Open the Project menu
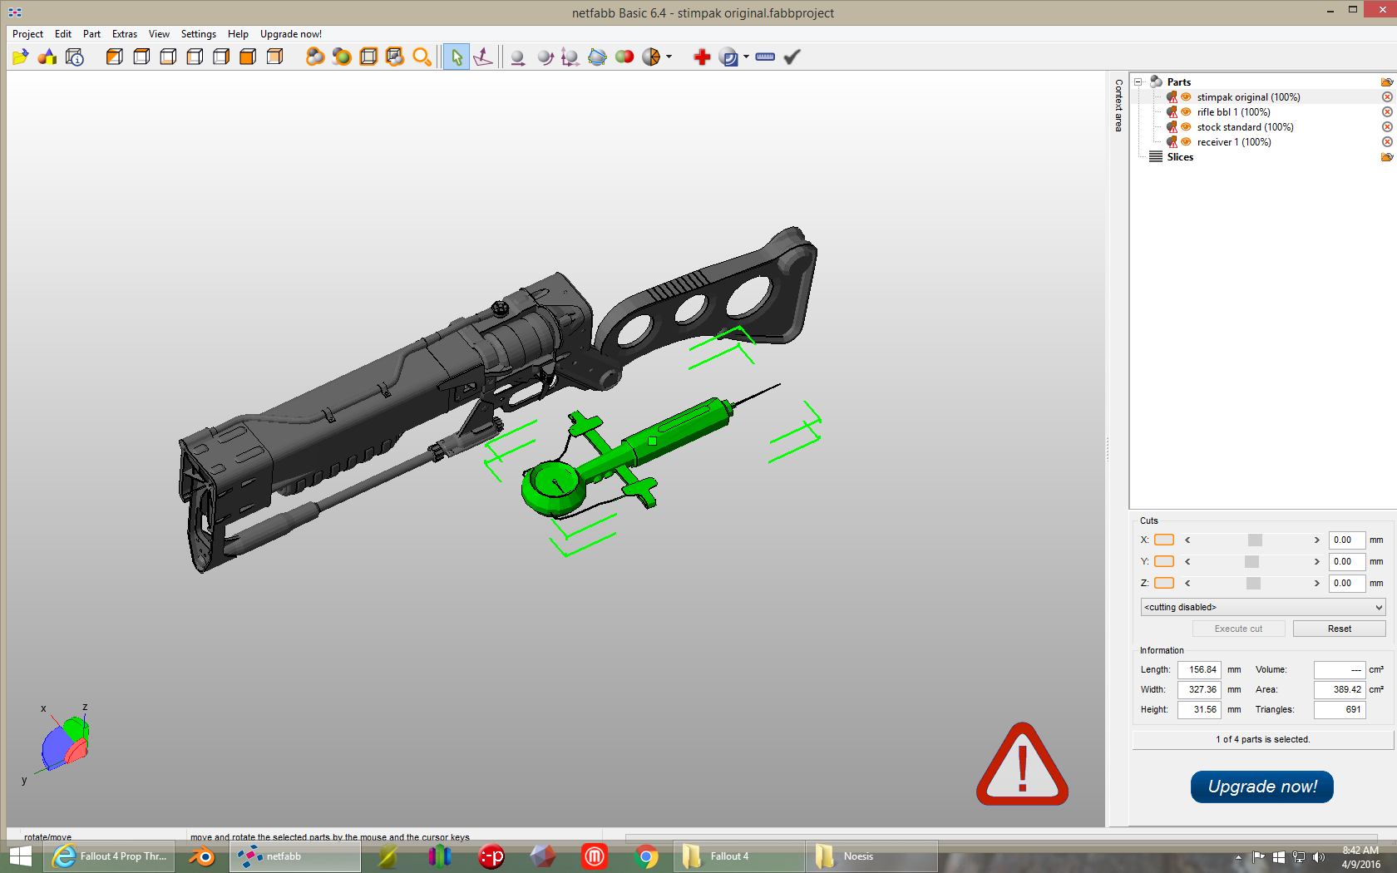 pyautogui.click(x=27, y=34)
